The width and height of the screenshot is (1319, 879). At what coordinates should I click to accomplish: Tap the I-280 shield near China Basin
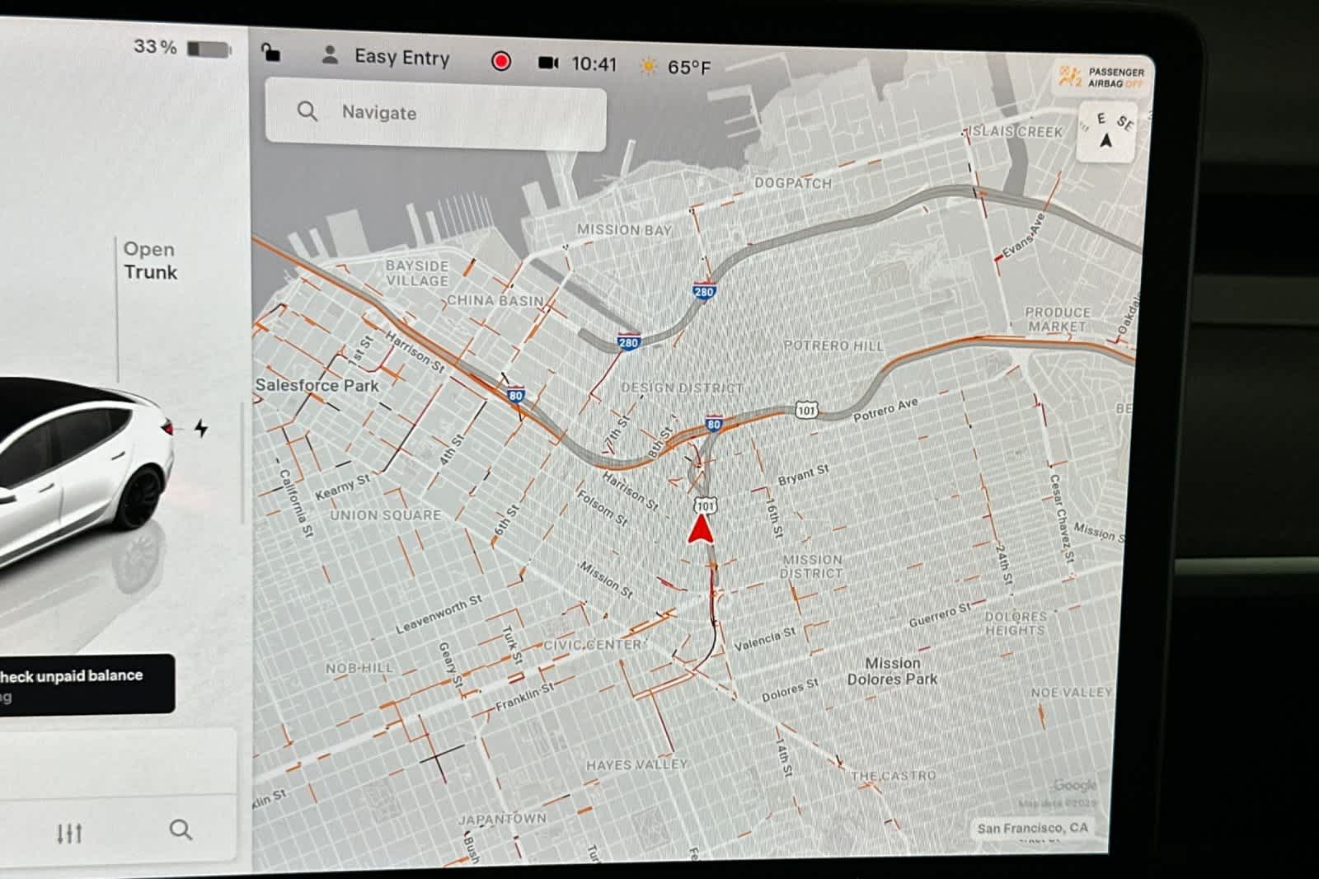click(628, 343)
